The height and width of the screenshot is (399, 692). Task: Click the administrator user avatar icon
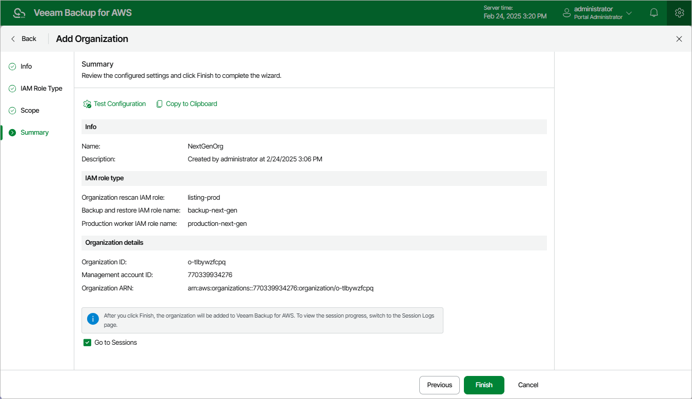(x=567, y=13)
